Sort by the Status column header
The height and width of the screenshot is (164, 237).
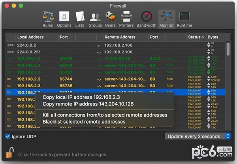(x=196, y=37)
